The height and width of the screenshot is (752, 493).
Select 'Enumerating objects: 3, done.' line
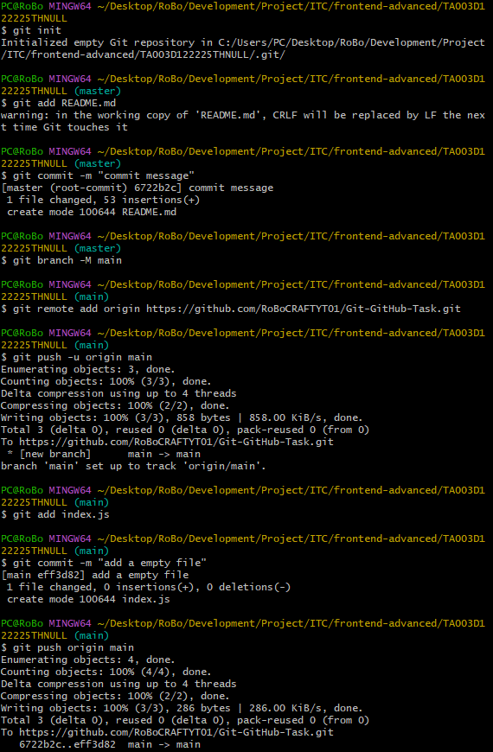pyautogui.click(x=88, y=369)
